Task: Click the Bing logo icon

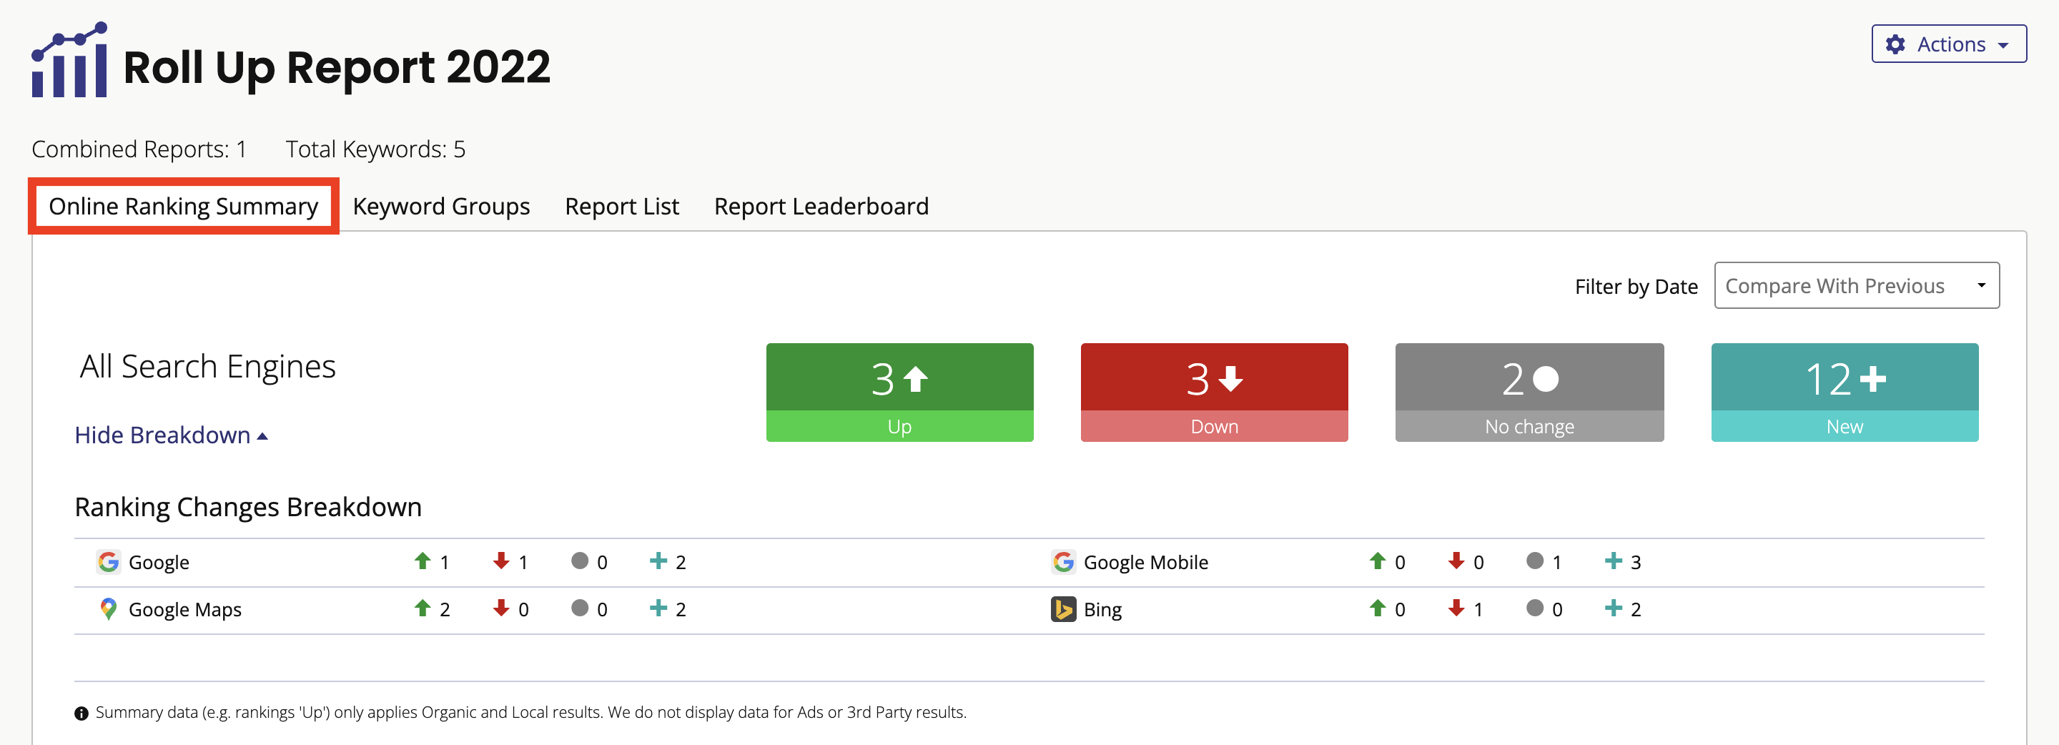Action: point(1062,609)
